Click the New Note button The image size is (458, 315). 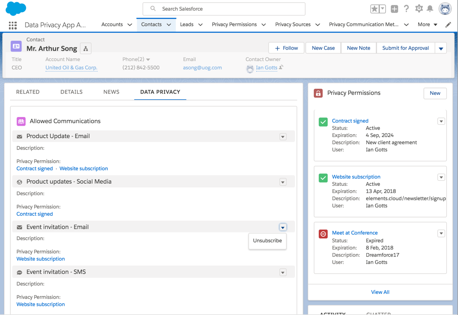(358, 48)
